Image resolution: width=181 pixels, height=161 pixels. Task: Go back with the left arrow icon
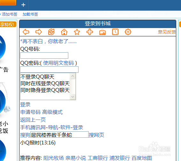click(26, 32)
